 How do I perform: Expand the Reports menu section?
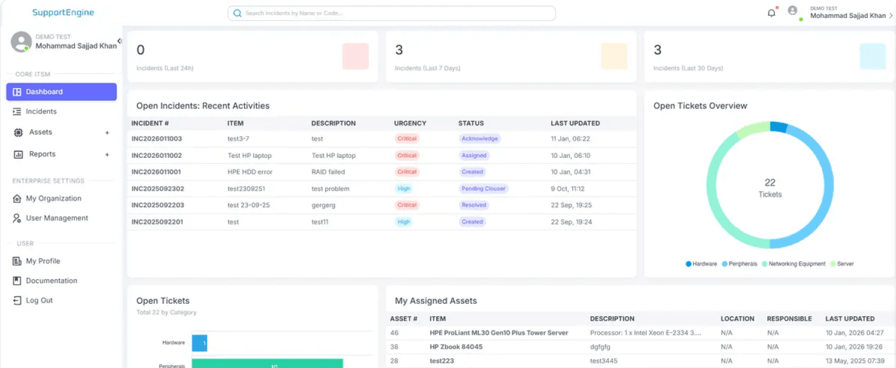107,154
